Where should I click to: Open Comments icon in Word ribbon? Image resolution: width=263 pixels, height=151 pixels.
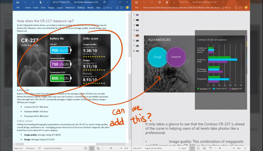pos(122,8)
